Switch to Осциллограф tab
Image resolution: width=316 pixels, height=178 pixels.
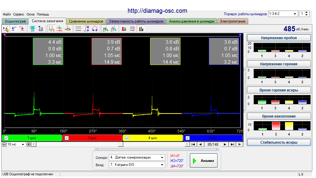(x=15, y=21)
